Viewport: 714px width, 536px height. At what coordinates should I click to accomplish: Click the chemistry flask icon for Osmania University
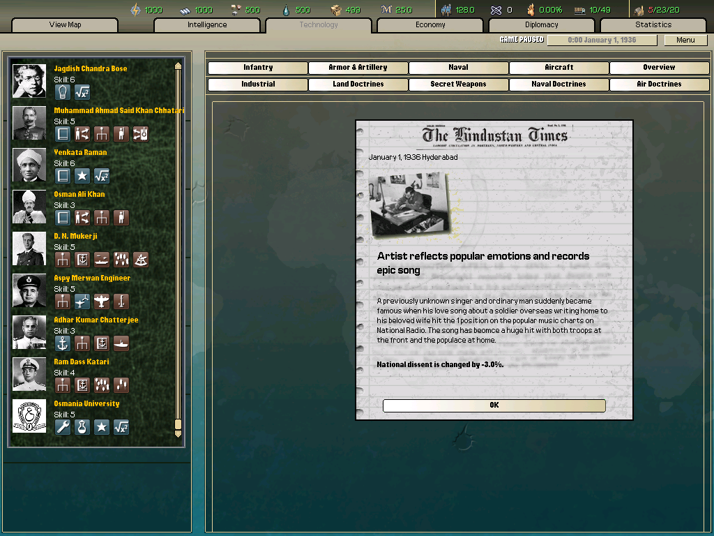tap(82, 428)
